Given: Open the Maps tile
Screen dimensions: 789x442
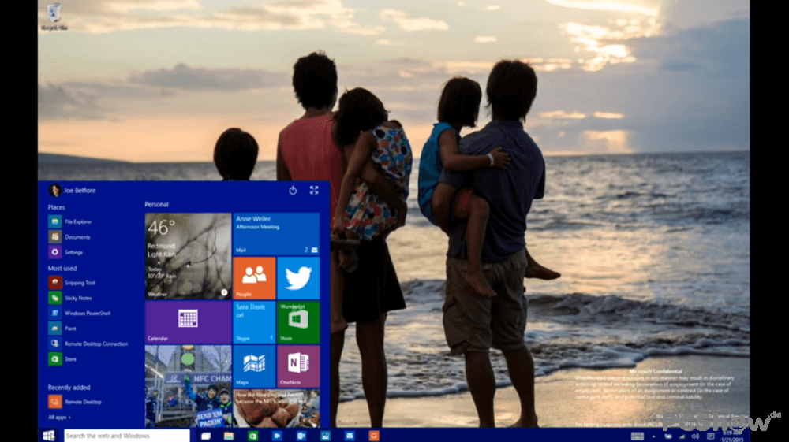Looking at the screenshot, I should [x=254, y=366].
